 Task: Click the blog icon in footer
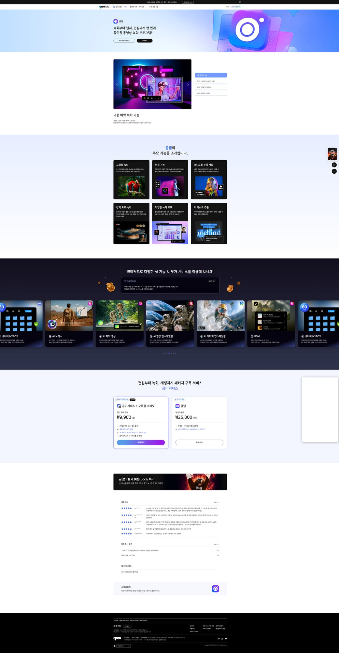(219, 639)
